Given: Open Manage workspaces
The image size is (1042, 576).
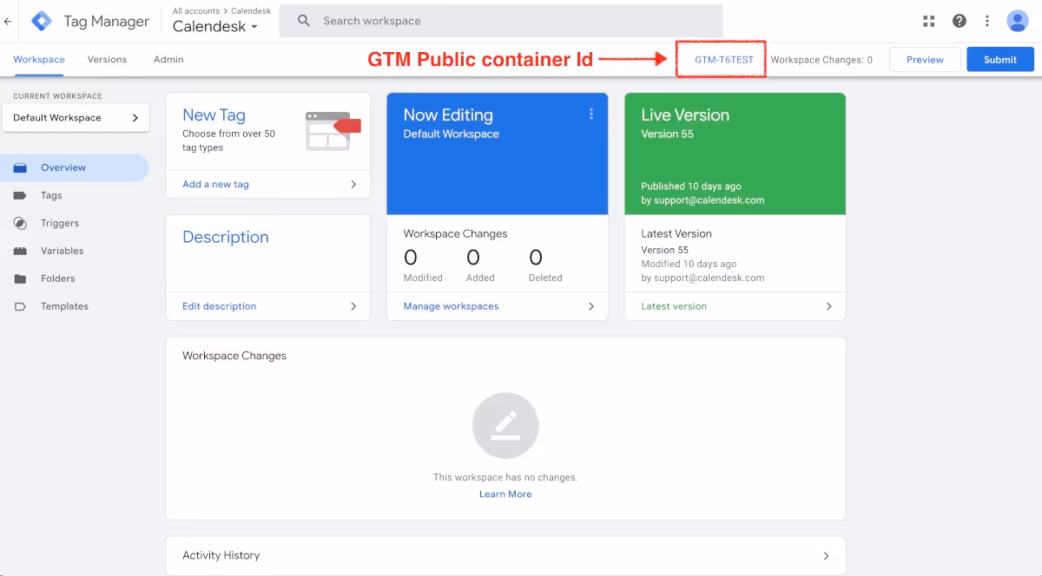Looking at the screenshot, I should [x=451, y=305].
